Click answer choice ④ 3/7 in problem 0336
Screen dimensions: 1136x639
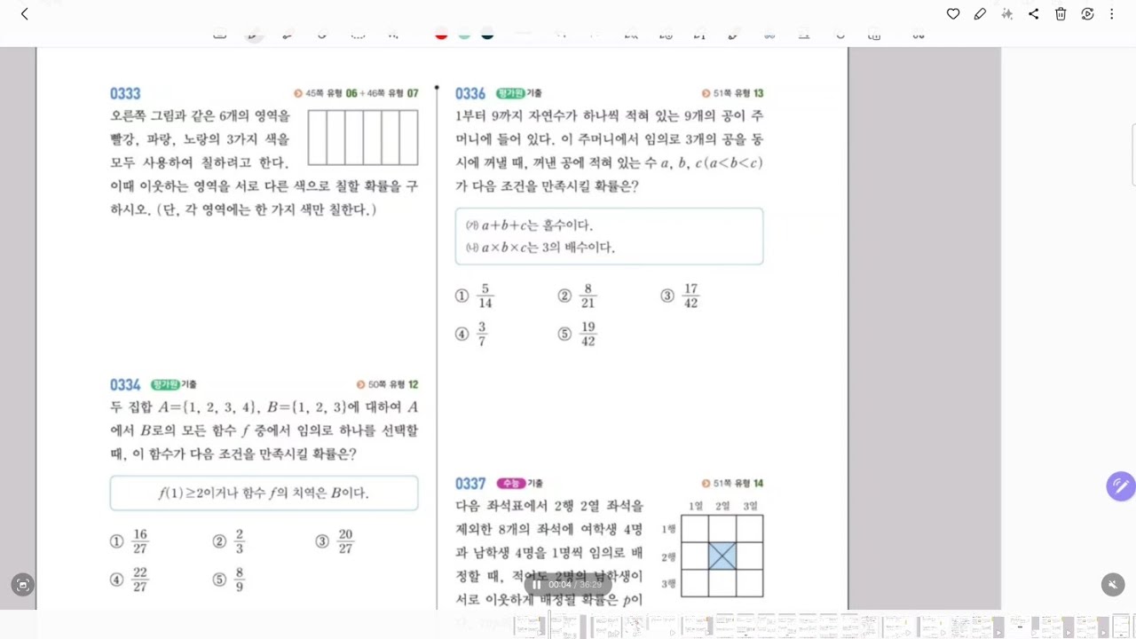coord(471,335)
